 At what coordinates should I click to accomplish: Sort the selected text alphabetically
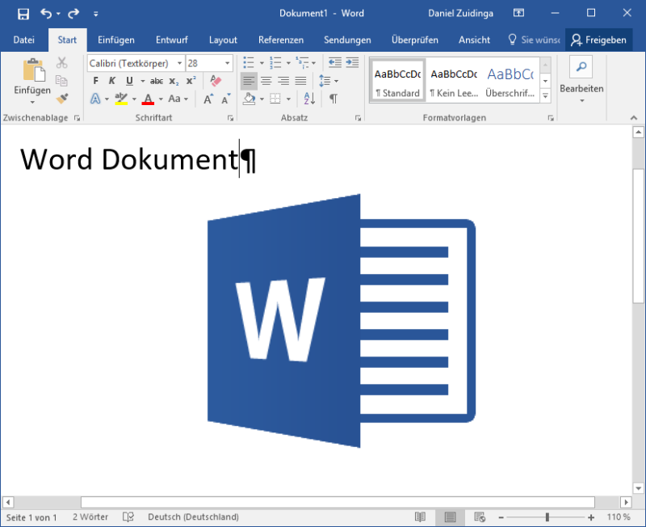309,99
